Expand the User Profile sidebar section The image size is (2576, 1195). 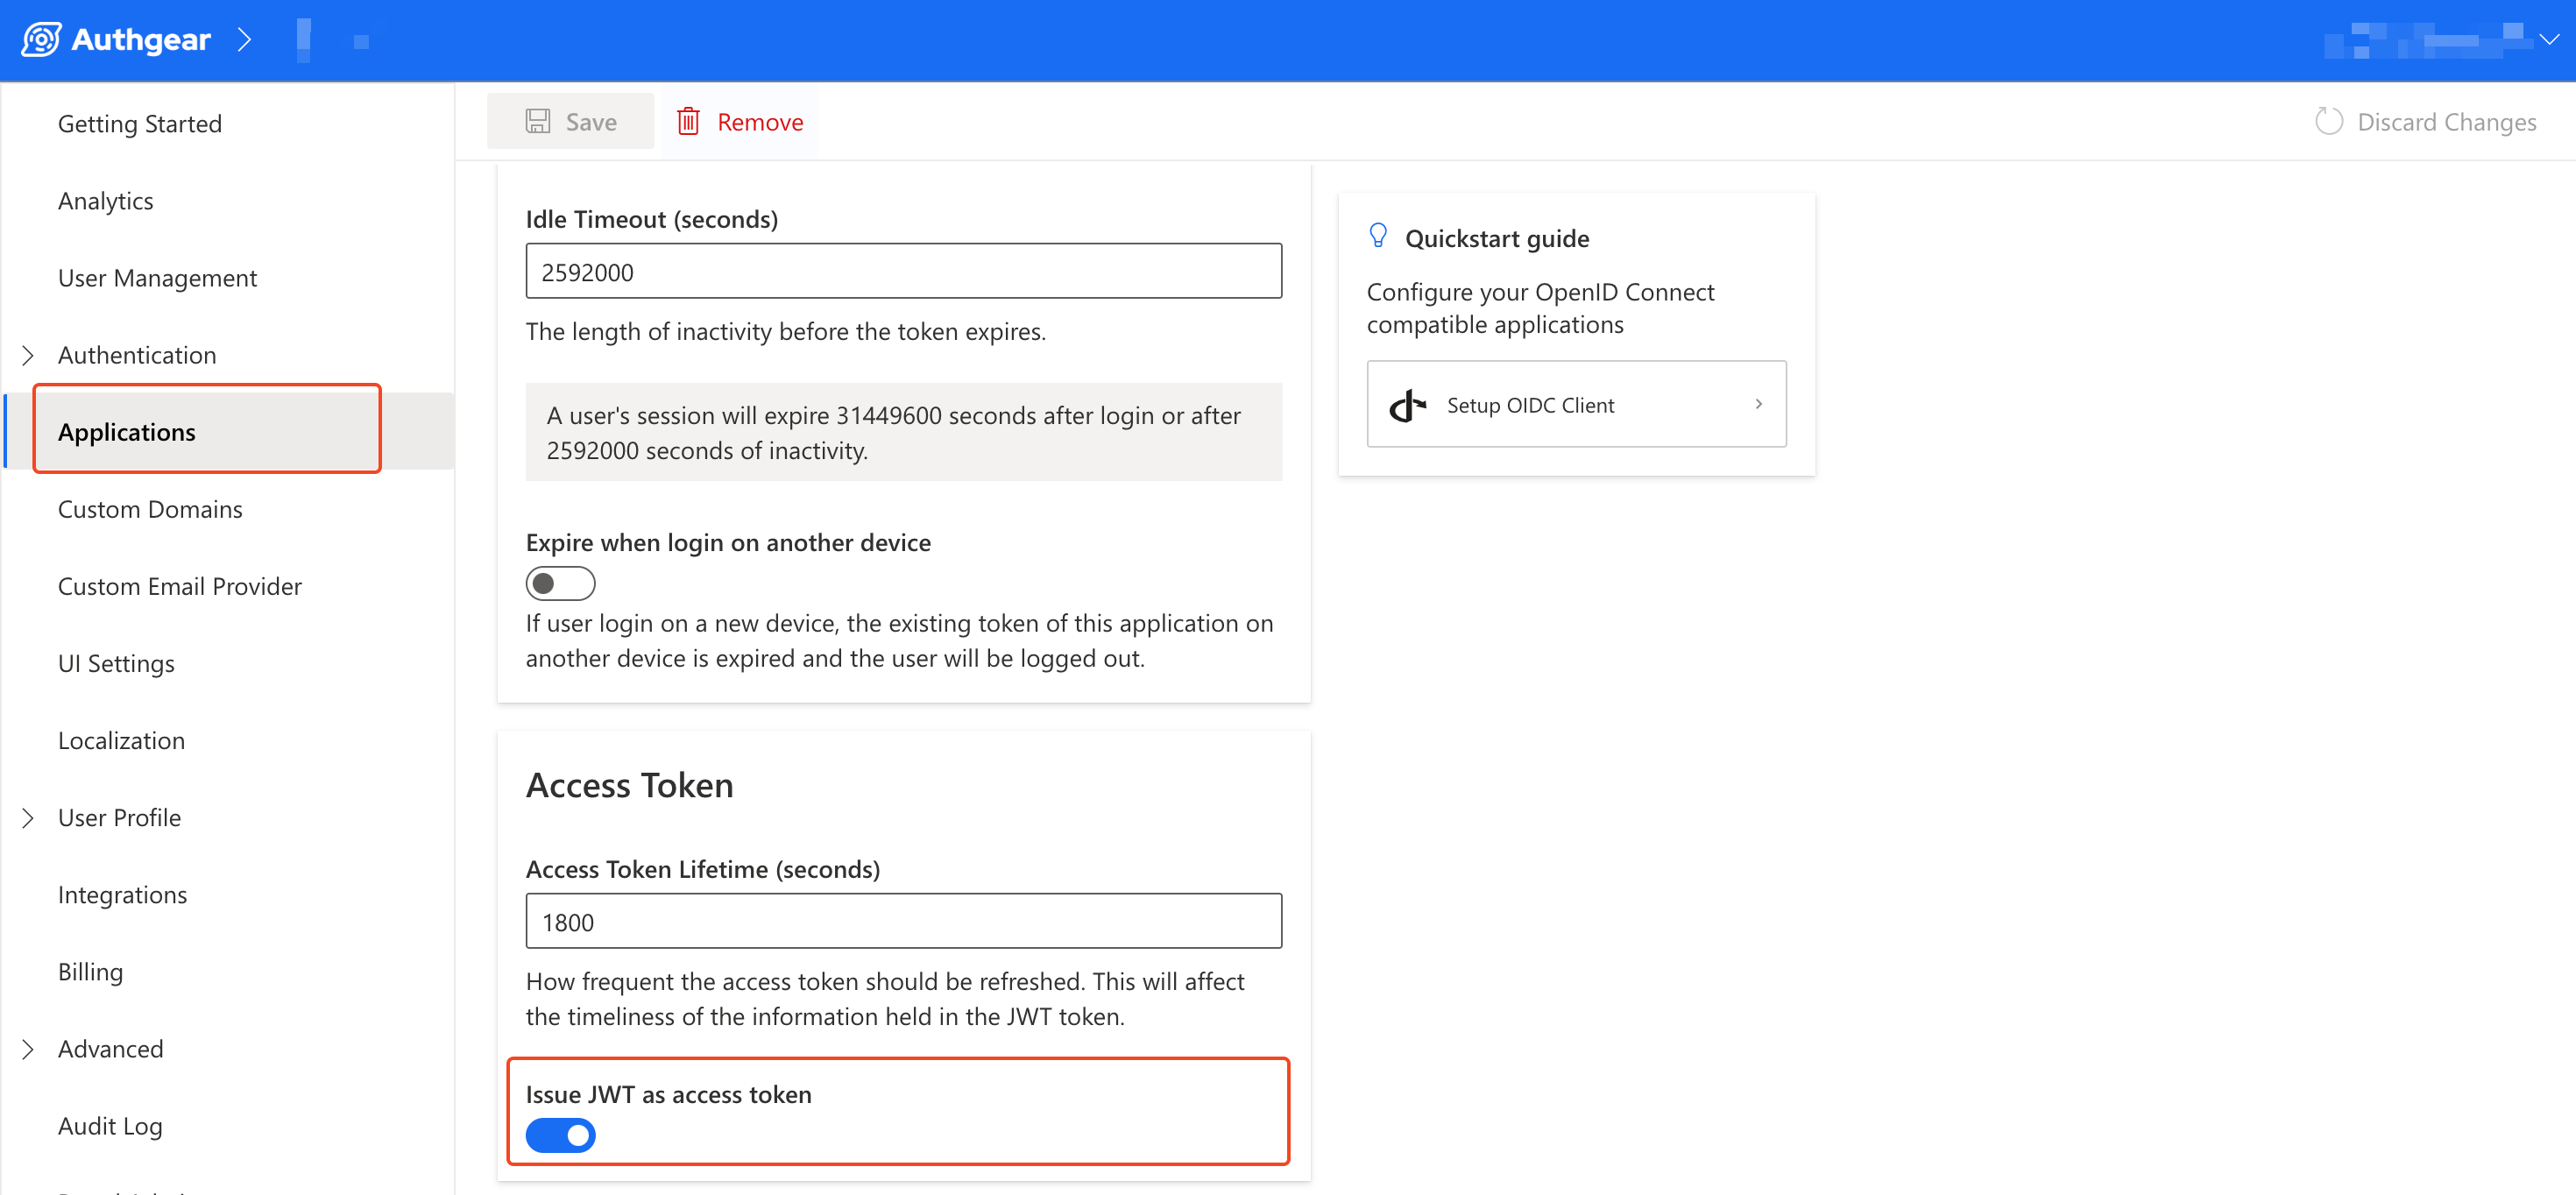click(28, 818)
